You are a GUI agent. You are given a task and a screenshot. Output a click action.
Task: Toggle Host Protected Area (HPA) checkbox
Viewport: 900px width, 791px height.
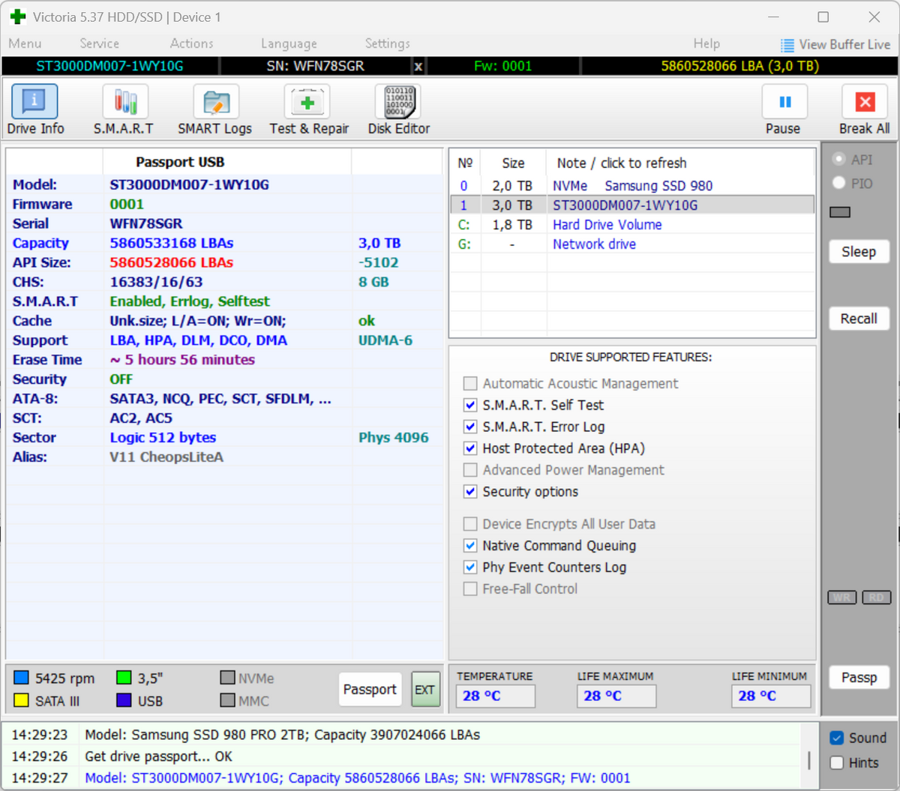coord(470,448)
